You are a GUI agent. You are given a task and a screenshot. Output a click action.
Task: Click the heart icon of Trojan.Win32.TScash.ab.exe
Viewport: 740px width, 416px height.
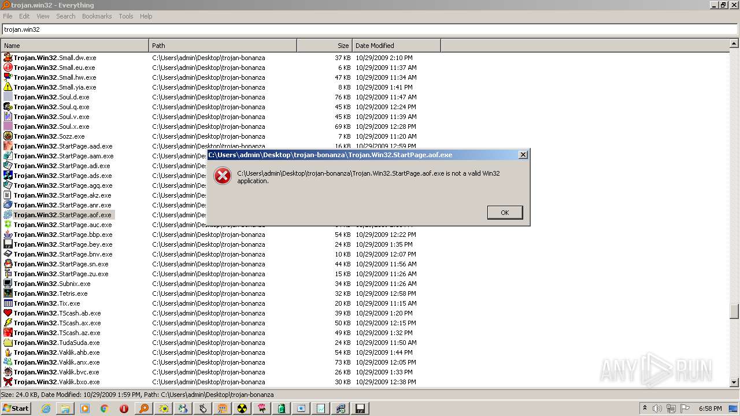coord(8,313)
